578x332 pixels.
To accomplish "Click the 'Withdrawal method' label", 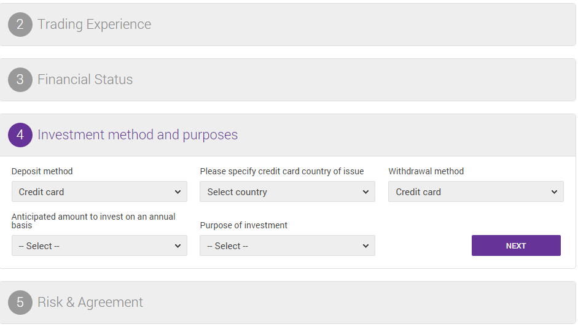I will tap(426, 171).
